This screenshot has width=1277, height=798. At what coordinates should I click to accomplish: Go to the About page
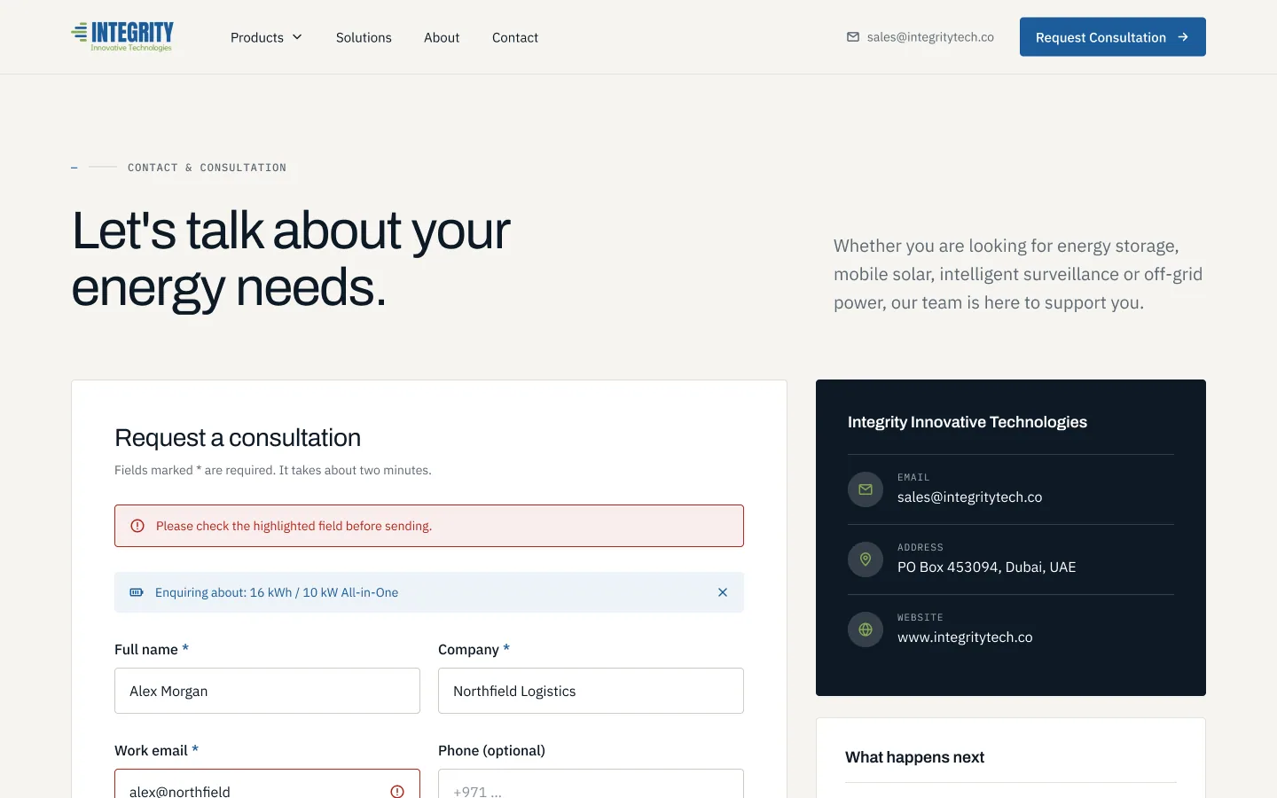[442, 37]
